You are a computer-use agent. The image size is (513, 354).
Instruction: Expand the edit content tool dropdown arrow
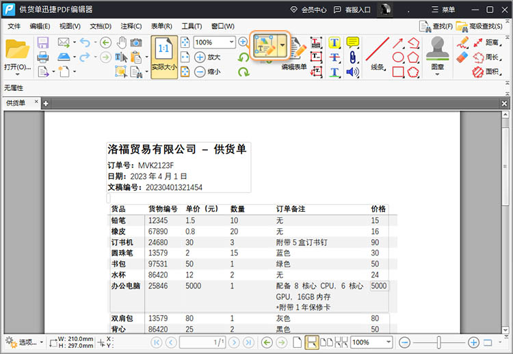click(x=282, y=46)
